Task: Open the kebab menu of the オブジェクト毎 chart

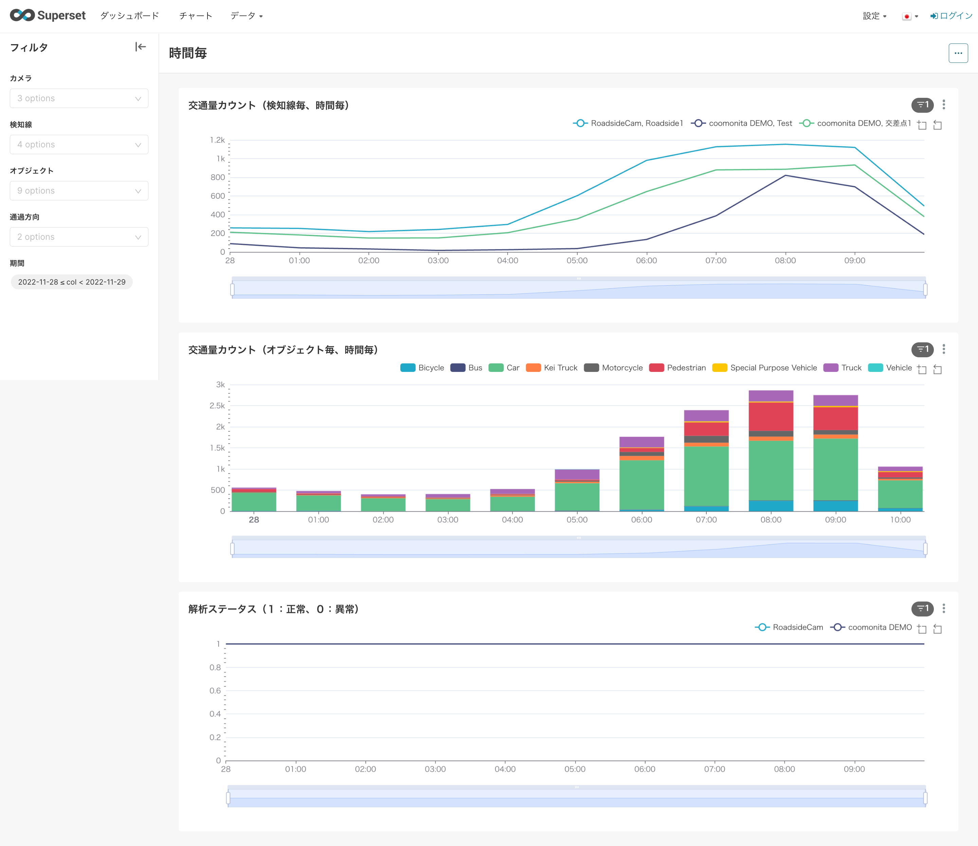Action: (x=944, y=349)
